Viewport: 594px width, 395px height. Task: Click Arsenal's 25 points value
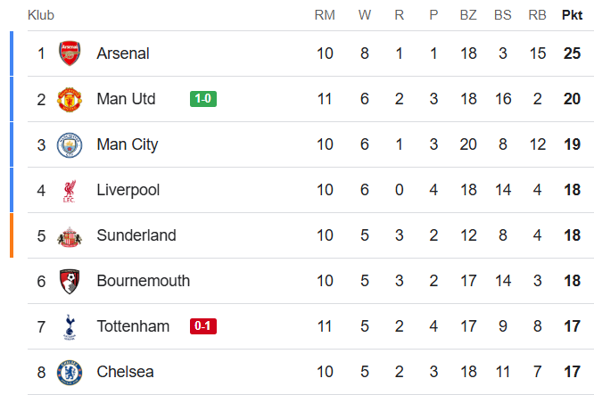(572, 53)
